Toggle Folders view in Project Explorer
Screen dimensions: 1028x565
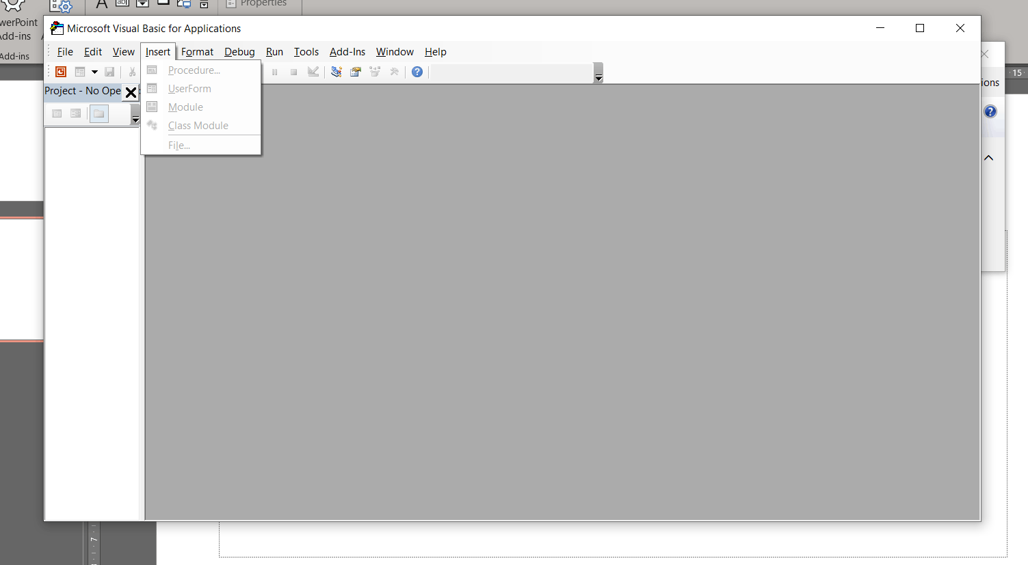[98, 113]
